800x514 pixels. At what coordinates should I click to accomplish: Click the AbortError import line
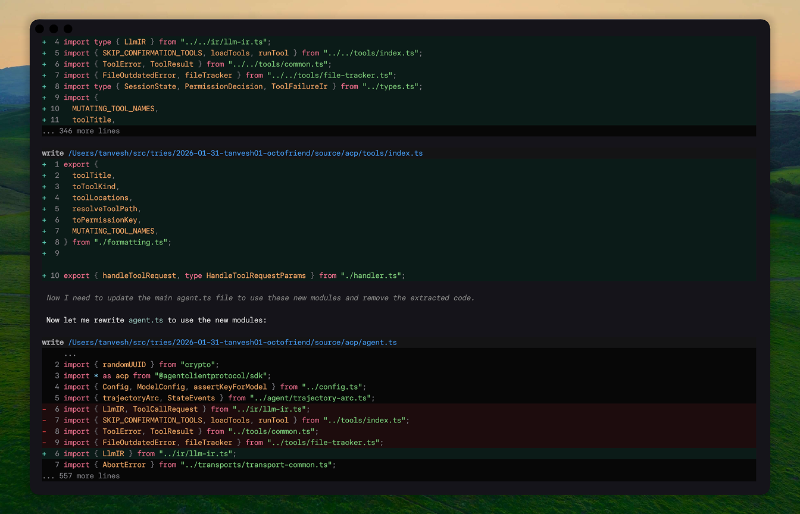pyautogui.click(x=399, y=465)
